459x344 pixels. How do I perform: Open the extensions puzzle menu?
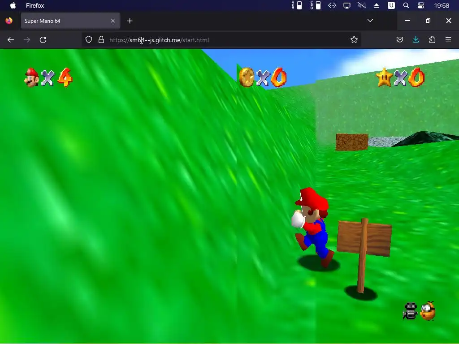pos(432,39)
